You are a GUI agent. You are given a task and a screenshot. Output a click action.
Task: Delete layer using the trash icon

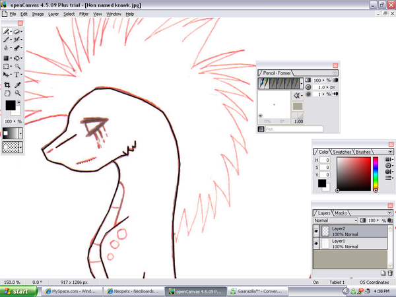pyautogui.click(x=390, y=273)
